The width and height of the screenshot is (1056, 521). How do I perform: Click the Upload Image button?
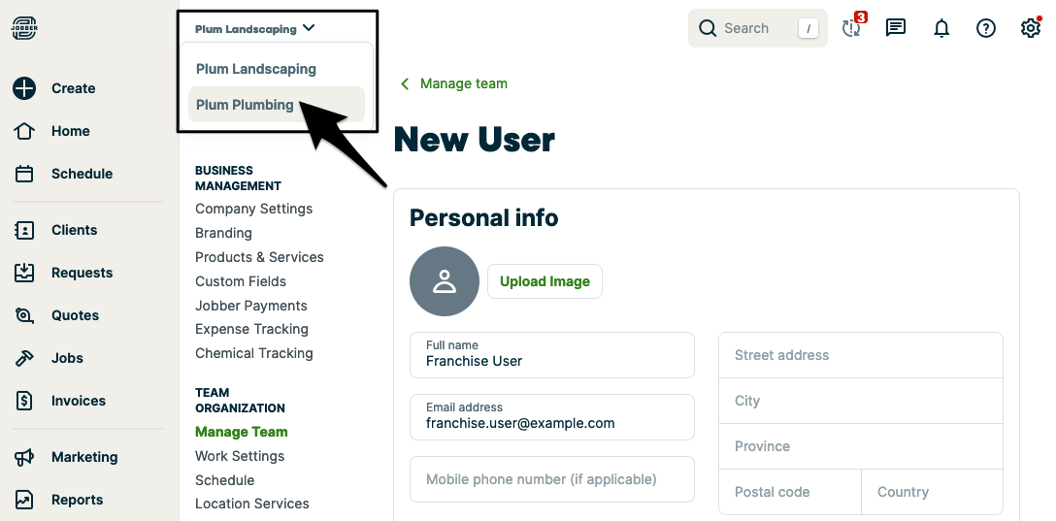544,281
